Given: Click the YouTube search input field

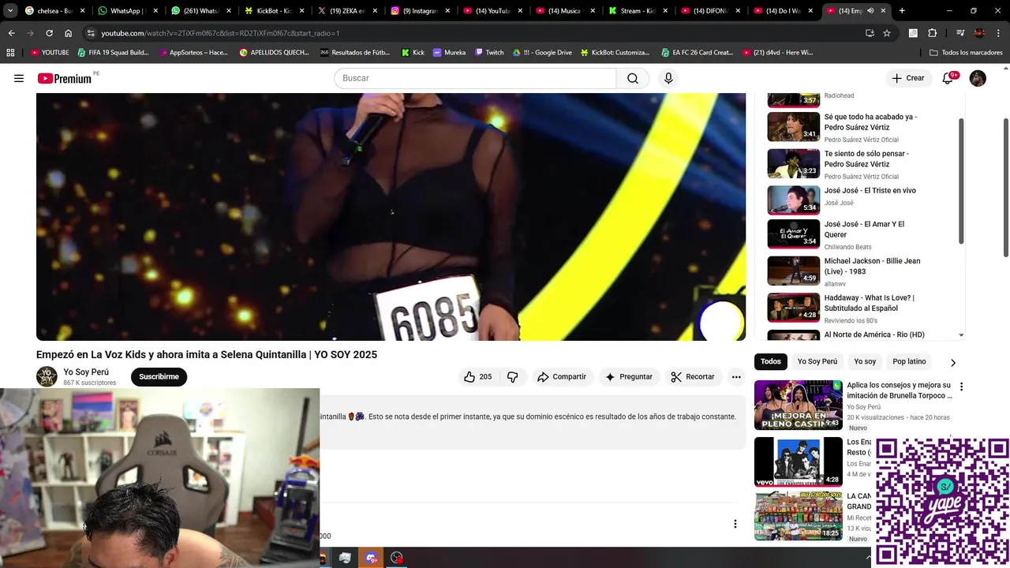Looking at the screenshot, I should (x=476, y=78).
